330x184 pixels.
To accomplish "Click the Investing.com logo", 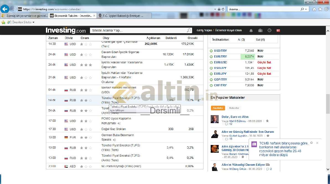I will 66,30.
